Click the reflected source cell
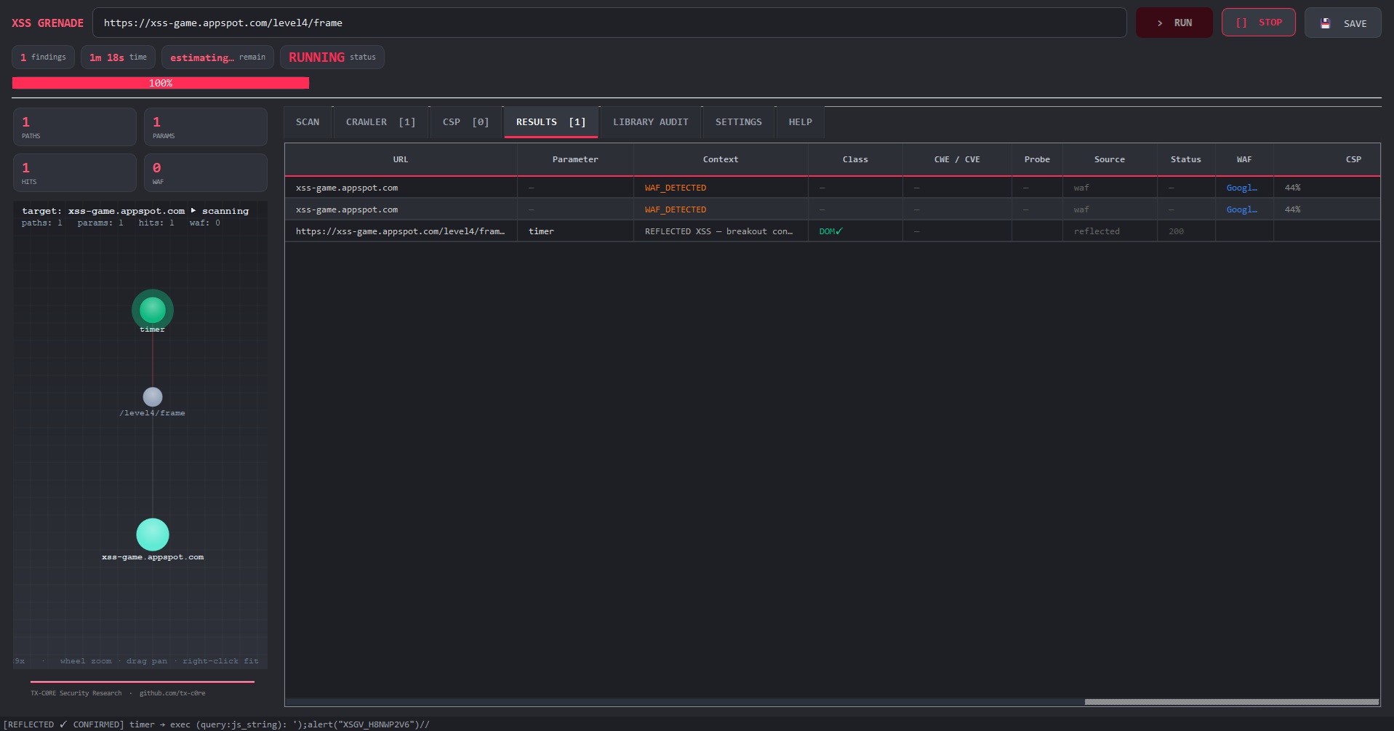 [x=1110, y=231]
